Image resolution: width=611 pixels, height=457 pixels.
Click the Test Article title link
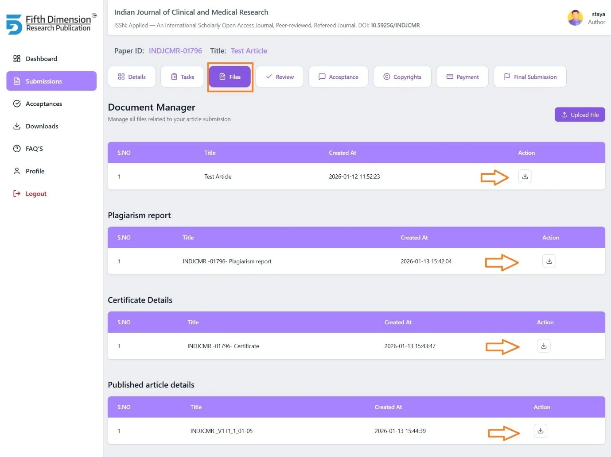tap(249, 51)
